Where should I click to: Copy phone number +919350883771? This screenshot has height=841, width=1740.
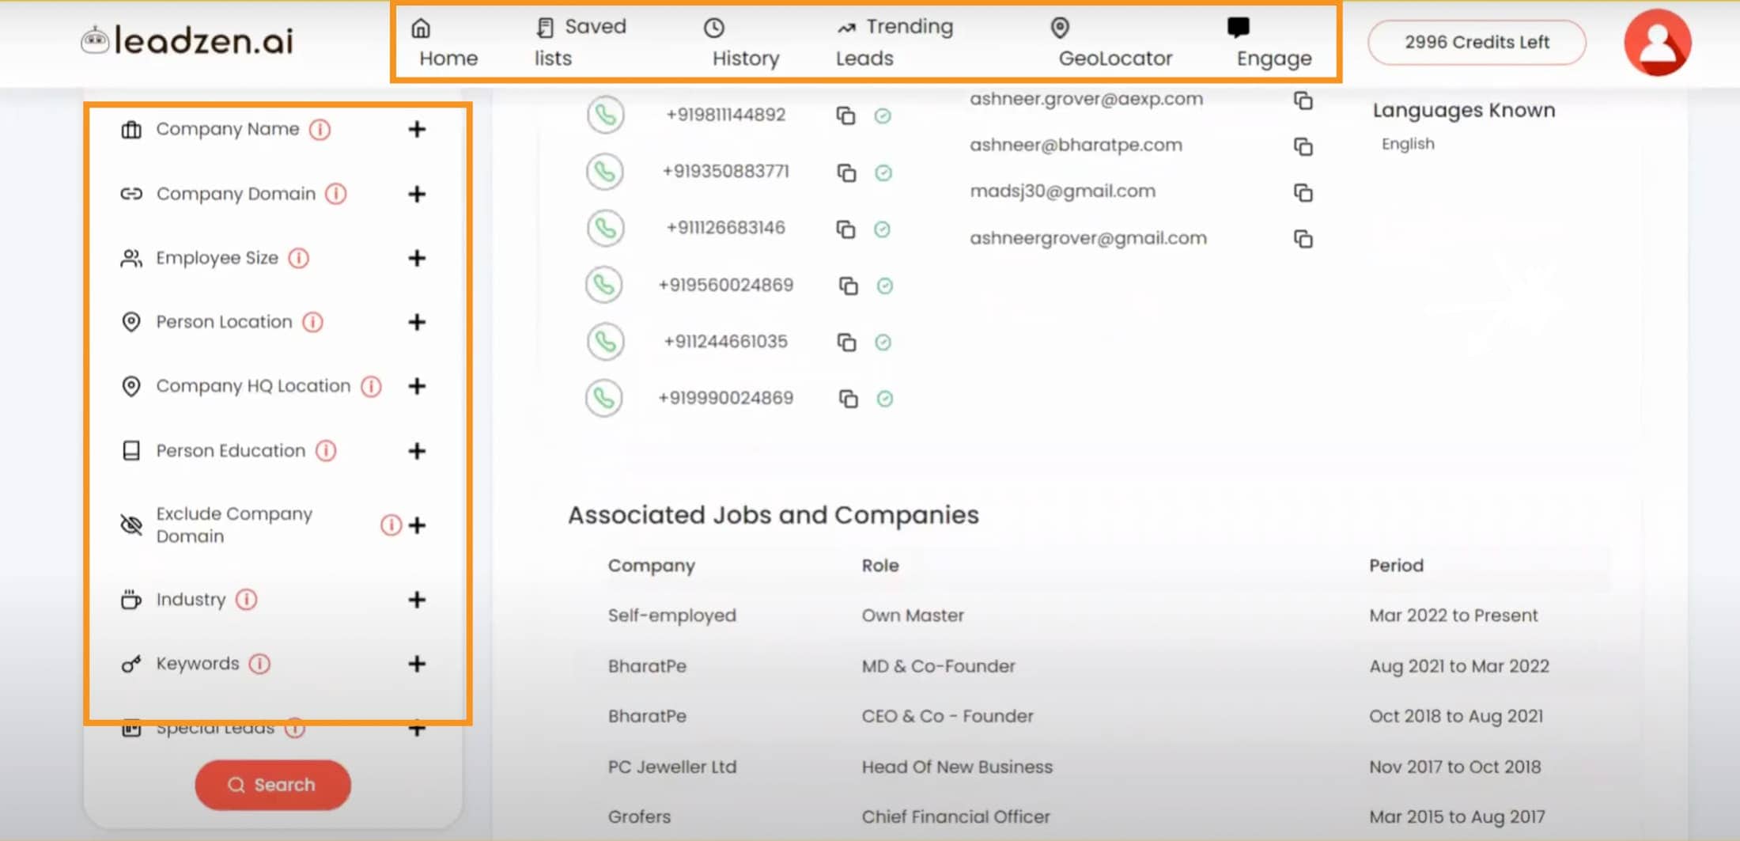846,172
